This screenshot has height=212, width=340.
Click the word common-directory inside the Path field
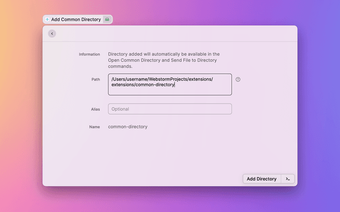pyautogui.click(x=155, y=85)
